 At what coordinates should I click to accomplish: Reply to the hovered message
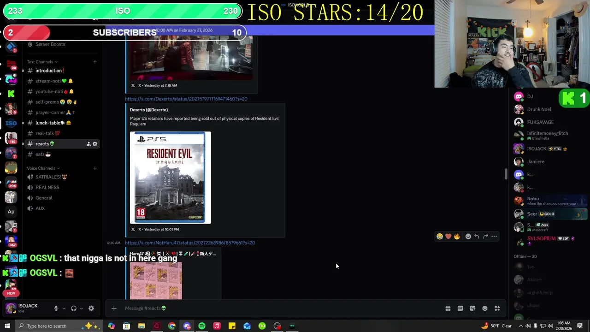(x=477, y=237)
